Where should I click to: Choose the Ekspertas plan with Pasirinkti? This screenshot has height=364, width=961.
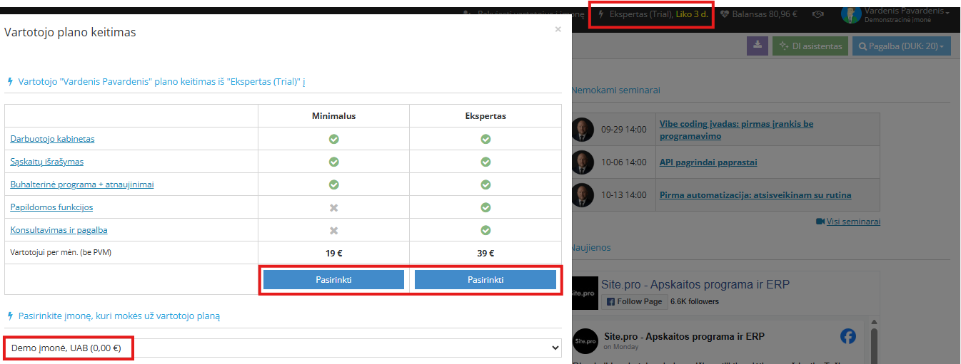(x=485, y=280)
